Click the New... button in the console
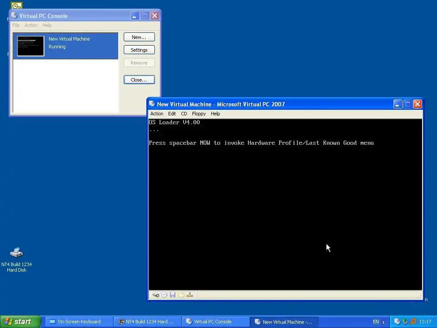The height and width of the screenshot is (328, 437). (x=139, y=37)
